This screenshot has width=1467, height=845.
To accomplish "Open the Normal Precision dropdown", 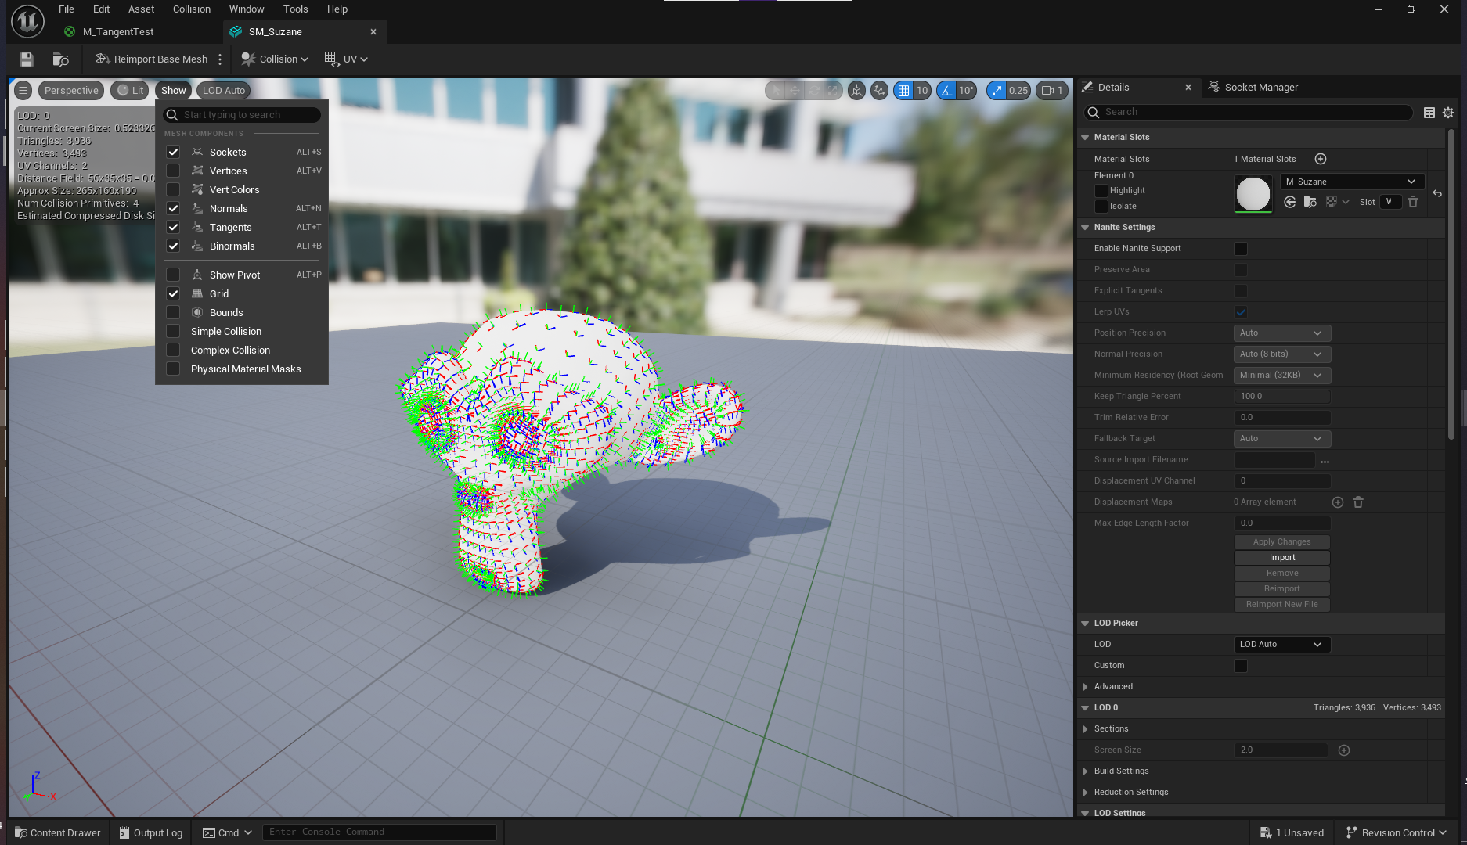I will [x=1281, y=354].
